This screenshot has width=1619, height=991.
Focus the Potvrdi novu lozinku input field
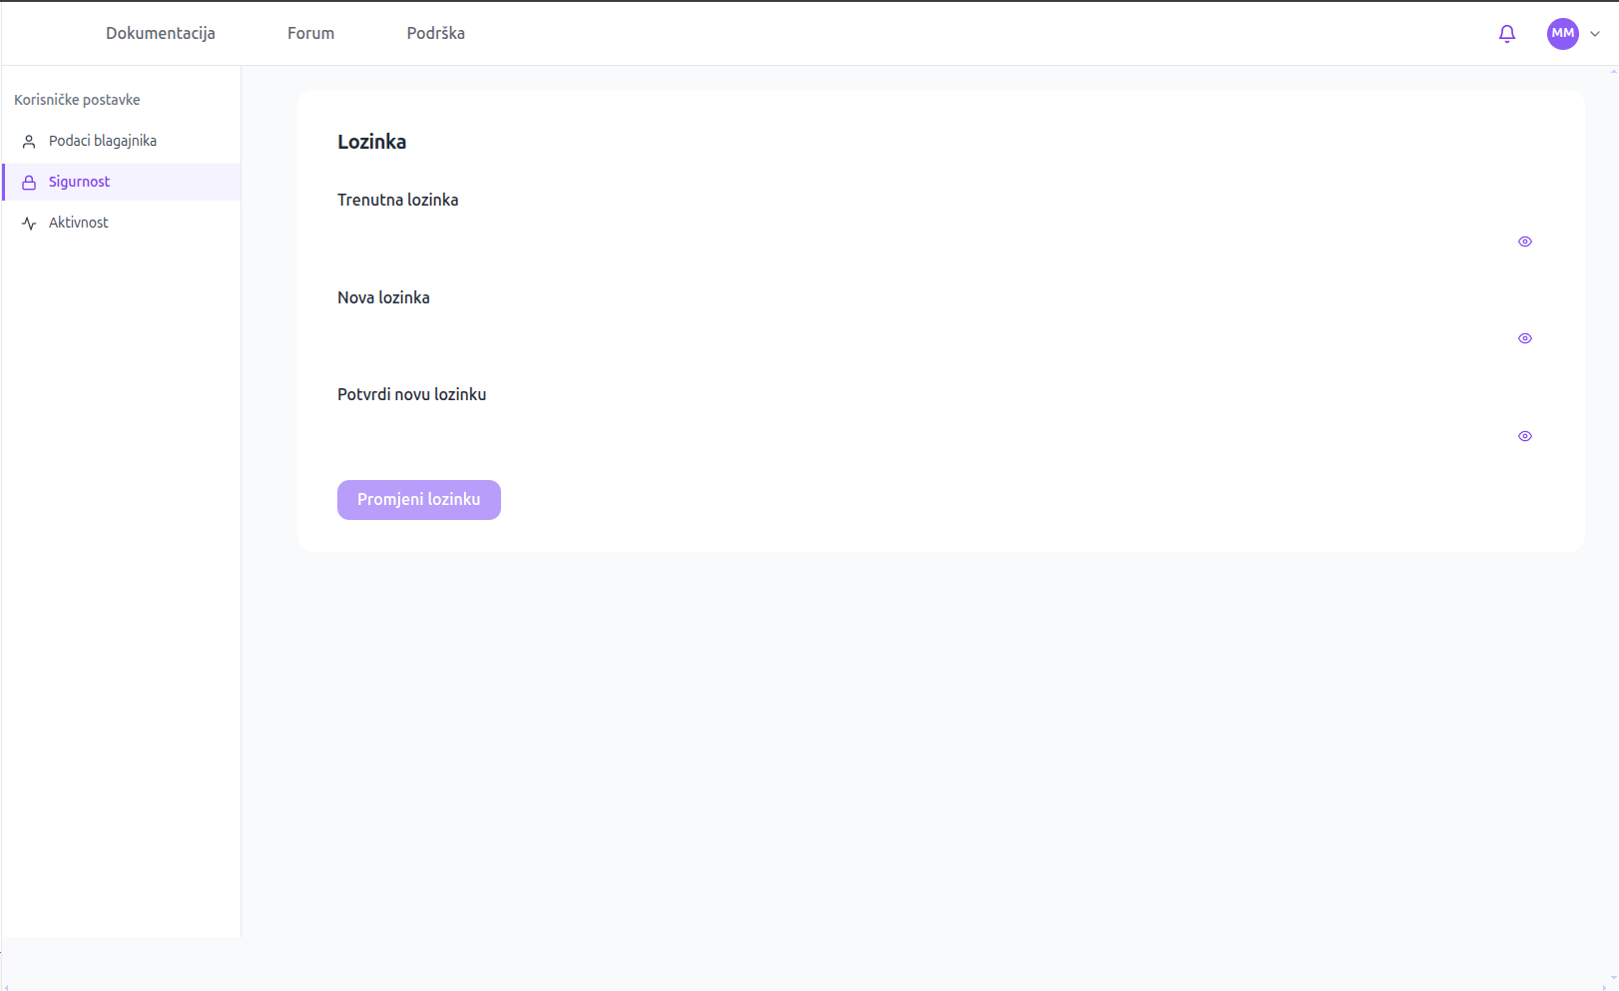point(918,436)
